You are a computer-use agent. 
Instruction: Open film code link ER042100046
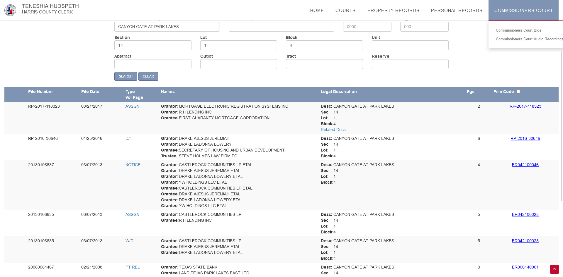(x=525, y=165)
